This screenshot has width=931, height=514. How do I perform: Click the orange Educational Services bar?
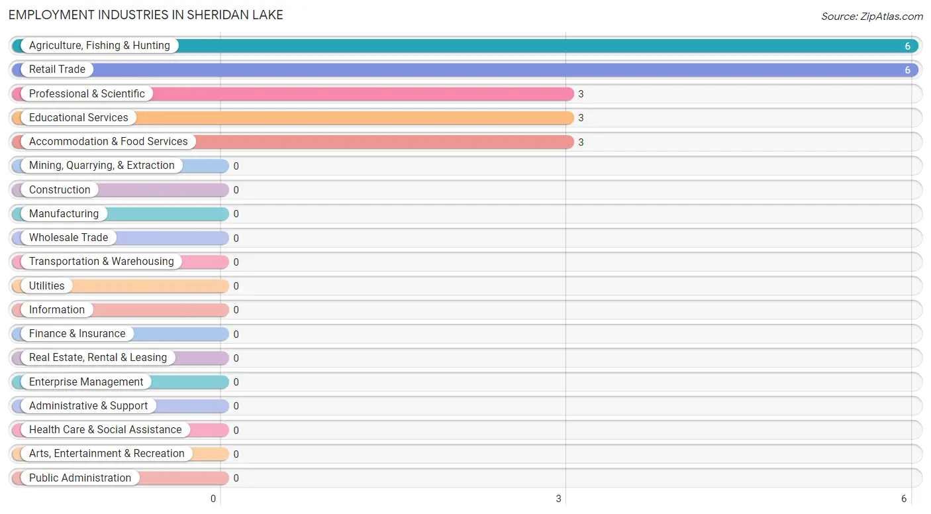[x=293, y=118]
